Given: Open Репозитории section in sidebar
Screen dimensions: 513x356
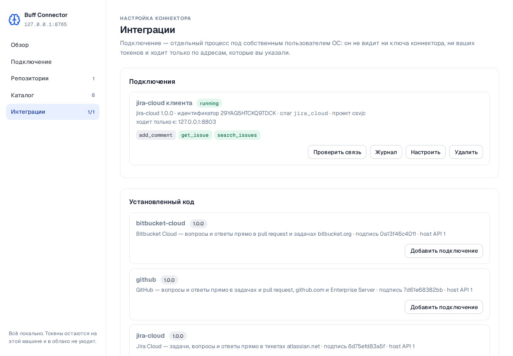Looking at the screenshot, I should [53, 79].
